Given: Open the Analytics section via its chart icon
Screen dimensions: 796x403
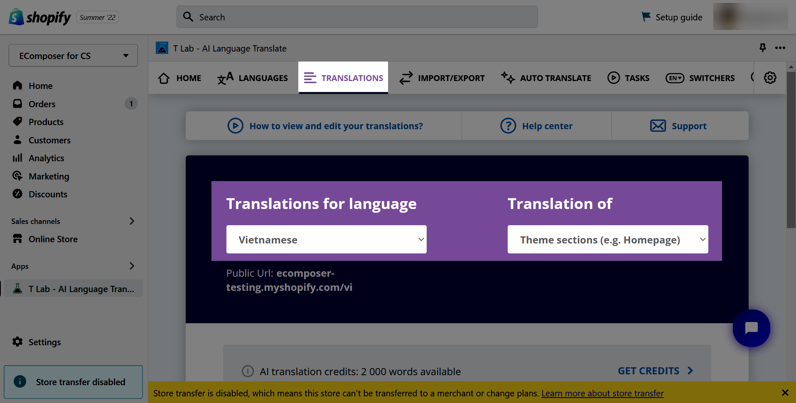Looking at the screenshot, I should point(17,158).
